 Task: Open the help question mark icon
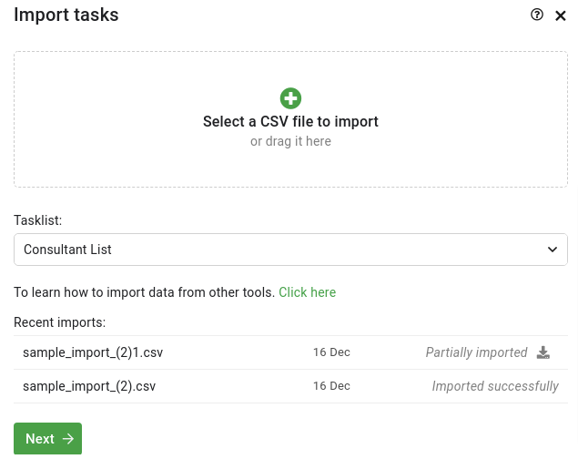(537, 15)
